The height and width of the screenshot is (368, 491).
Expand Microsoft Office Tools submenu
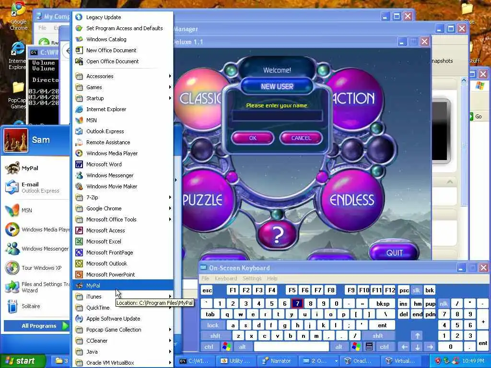123,219
